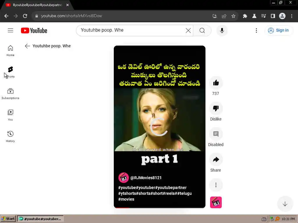
Task: Go to next short with down arrow
Action: [285, 204]
